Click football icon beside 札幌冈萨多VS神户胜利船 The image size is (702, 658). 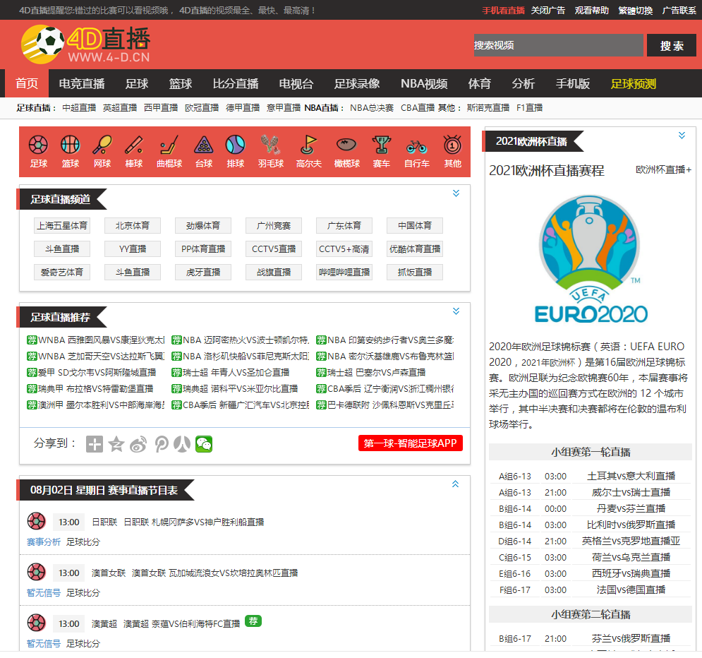36,521
